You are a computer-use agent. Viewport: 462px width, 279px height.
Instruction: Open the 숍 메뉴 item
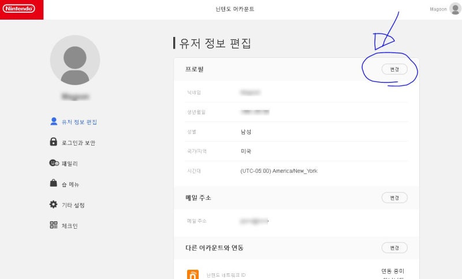click(70, 184)
